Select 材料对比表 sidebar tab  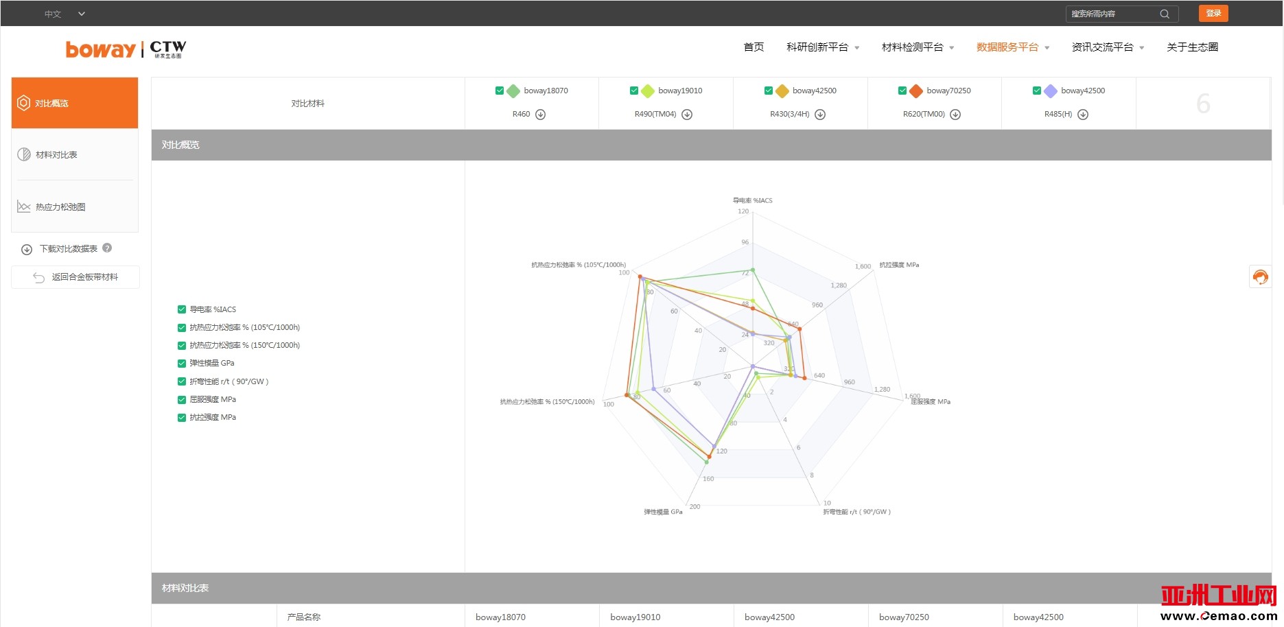point(75,154)
